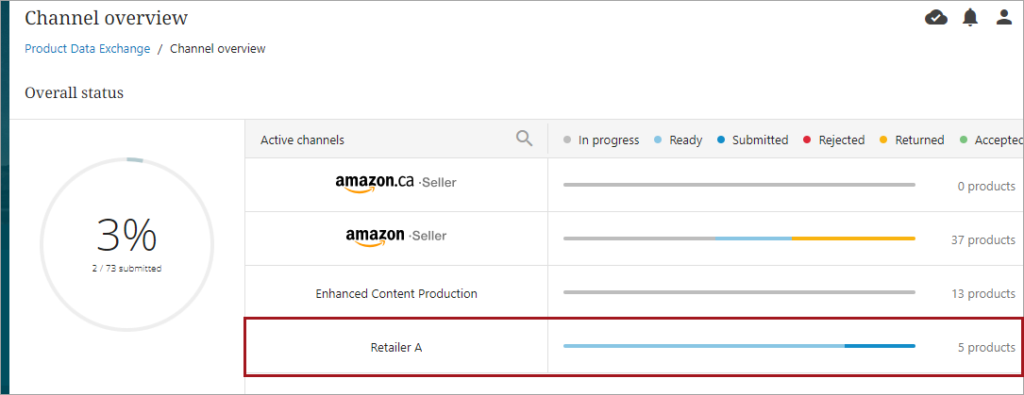The image size is (1024, 395).
Task: Open the user account icon
Action: (x=1004, y=17)
